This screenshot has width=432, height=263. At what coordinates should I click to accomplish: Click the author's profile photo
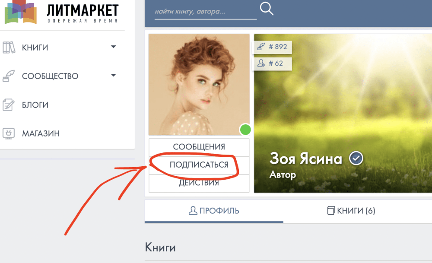click(x=199, y=85)
